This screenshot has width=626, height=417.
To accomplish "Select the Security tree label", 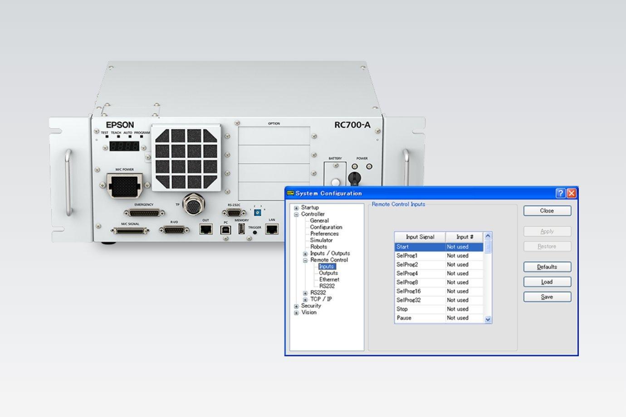I will click(311, 306).
